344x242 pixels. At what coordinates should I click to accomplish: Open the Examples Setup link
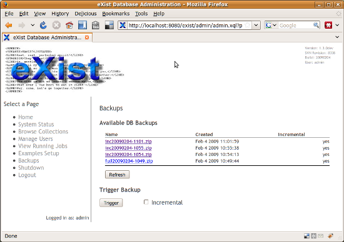(x=39, y=153)
